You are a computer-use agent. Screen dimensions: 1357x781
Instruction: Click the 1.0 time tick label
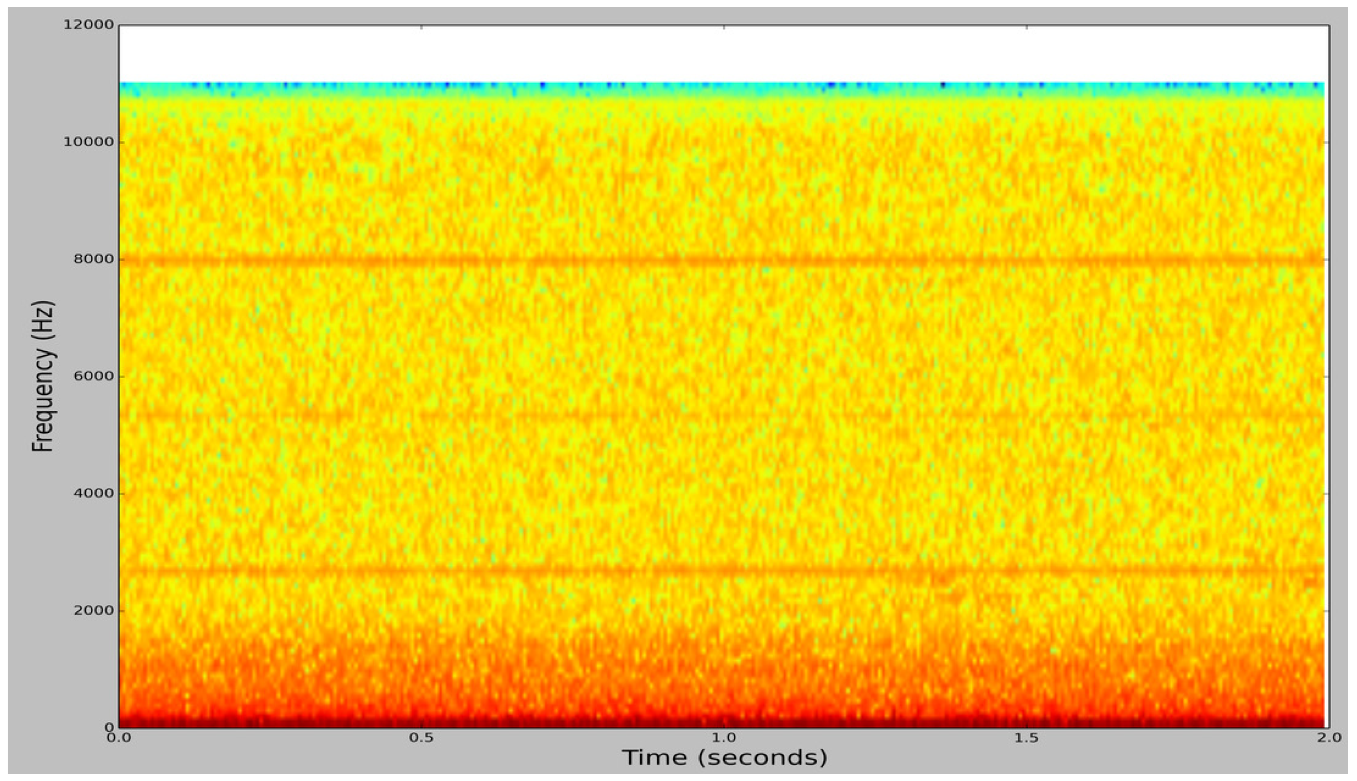(x=724, y=738)
